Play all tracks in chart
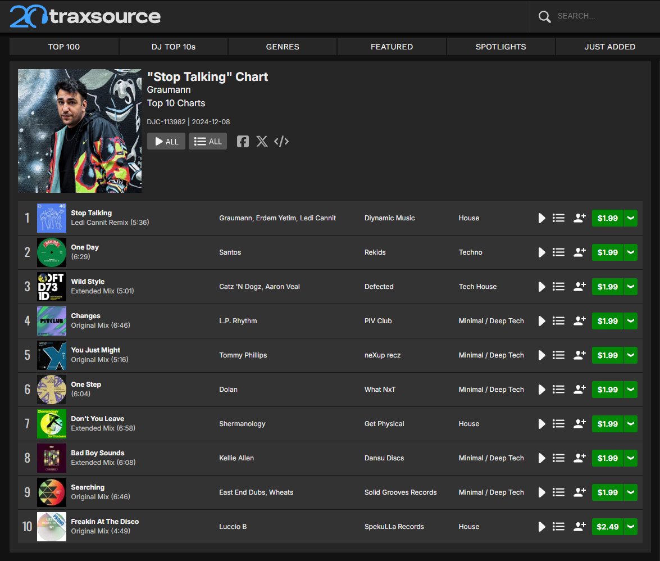Viewport: 660px width, 561px height. tap(166, 142)
